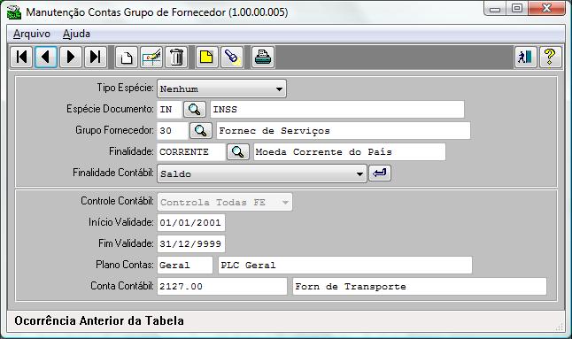Click the Finalidade field CORRENTE
The image size is (572, 339).
click(190, 151)
